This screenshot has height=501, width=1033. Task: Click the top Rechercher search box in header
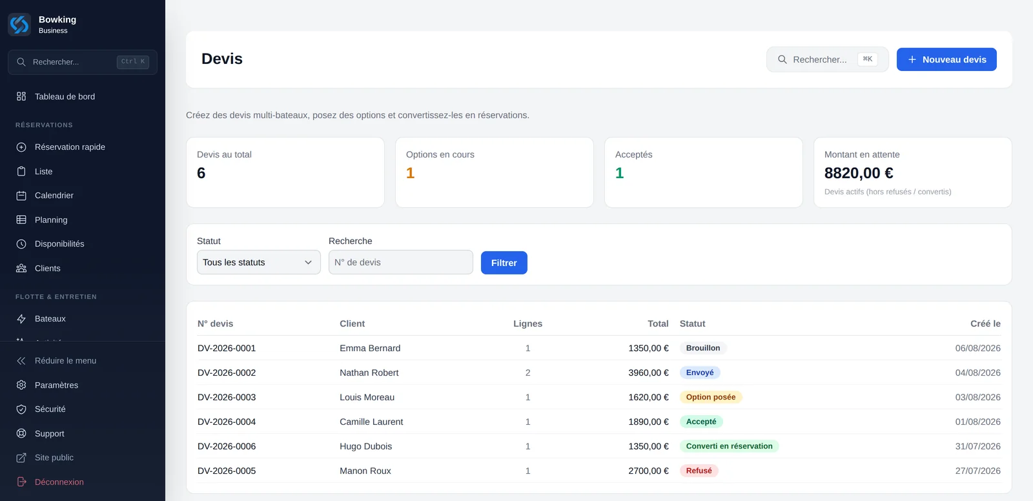pyautogui.click(x=828, y=59)
